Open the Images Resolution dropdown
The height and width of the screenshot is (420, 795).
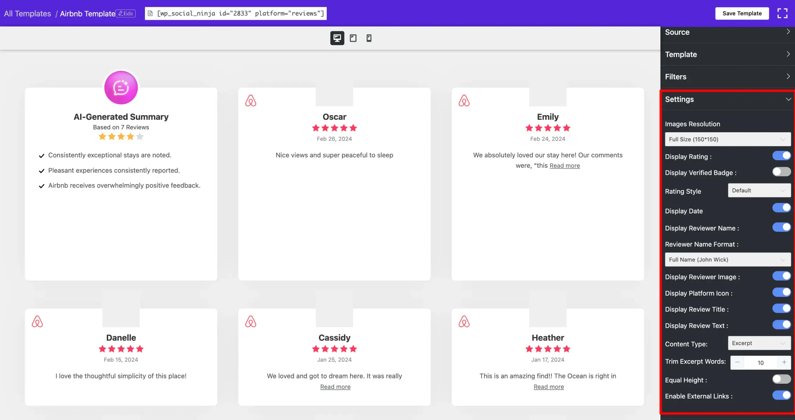728,139
